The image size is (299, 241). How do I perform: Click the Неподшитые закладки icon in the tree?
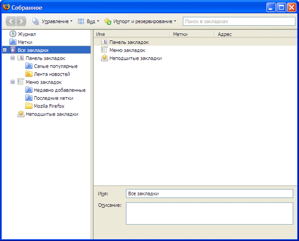point(21,114)
